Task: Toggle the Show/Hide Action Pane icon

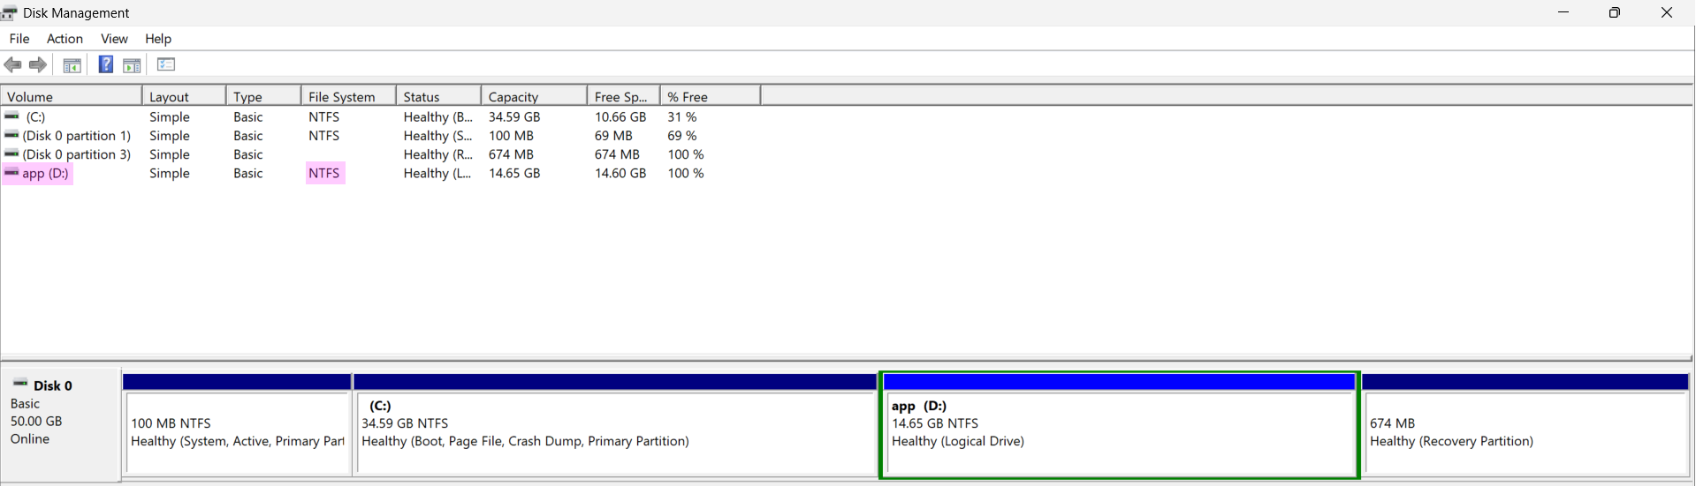Action: coord(132,64)
